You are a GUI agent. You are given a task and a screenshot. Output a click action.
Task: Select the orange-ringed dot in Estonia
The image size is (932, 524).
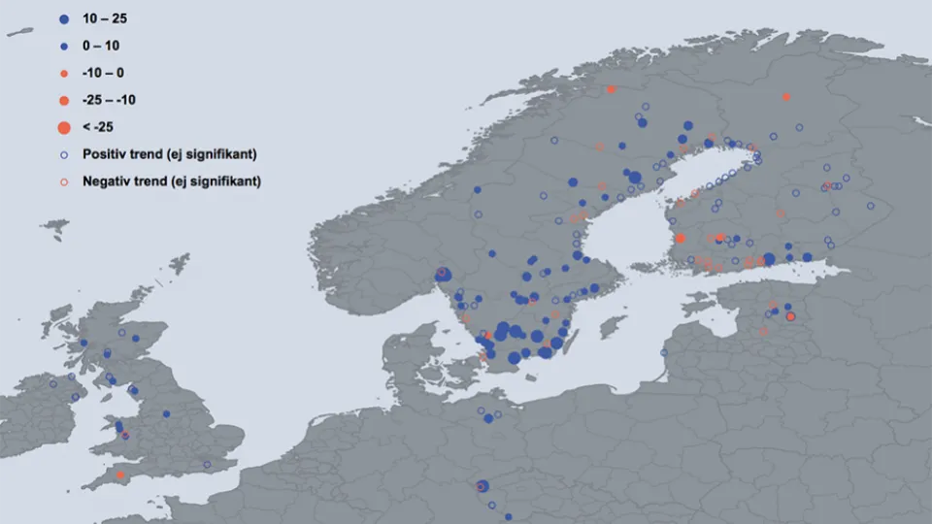coord(790,316)
